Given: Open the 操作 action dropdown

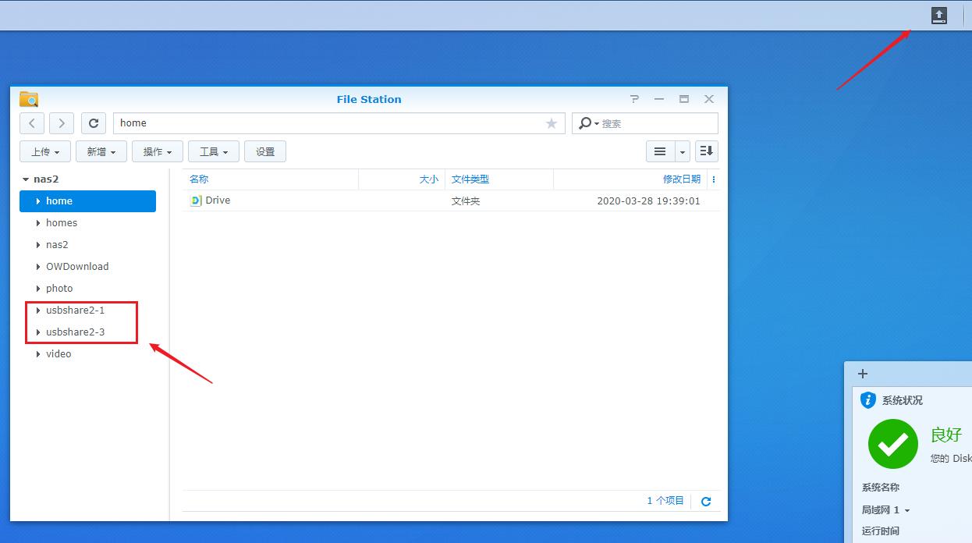Looking at the screenshot, I should (158, 151).
